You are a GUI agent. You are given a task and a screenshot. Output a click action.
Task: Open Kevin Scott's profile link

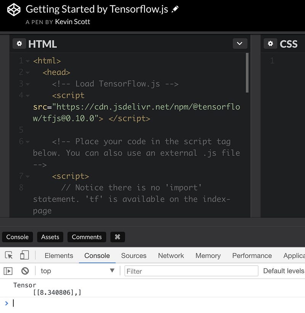[x=72, y=22]
